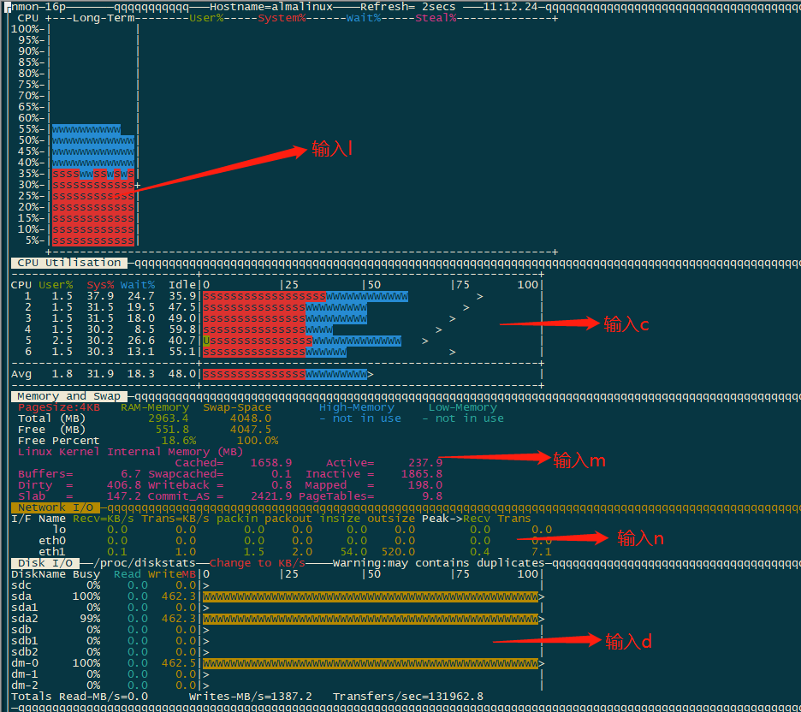
Task: Click the Transfers/sec=131962.8 total
Action: (x=408, y=697)
